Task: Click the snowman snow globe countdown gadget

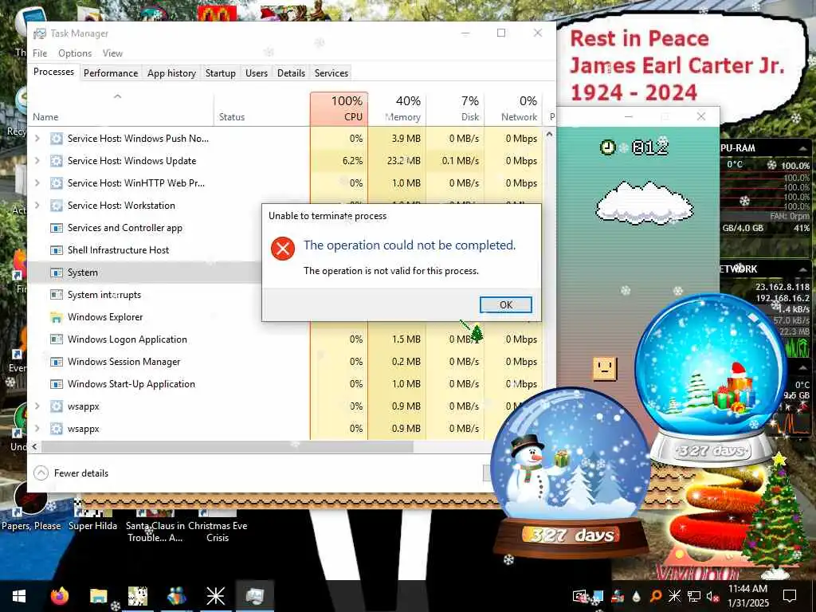Action: [571, 471]
